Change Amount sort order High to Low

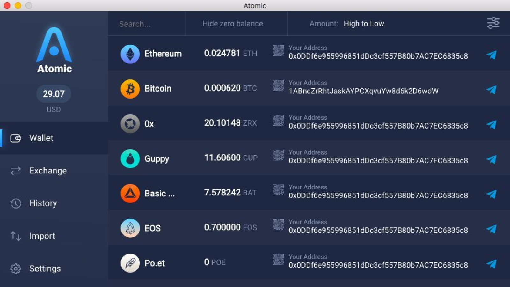[364, 24]
